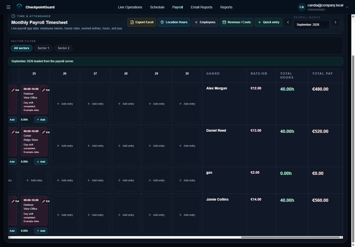Click Jamie Collins' €14.00 rate
Image resolution: width=355 pixels, height=247 pixels.
coord(256,199)
